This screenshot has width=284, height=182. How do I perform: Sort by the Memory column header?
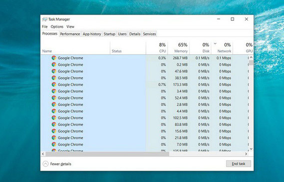(179, 48)
